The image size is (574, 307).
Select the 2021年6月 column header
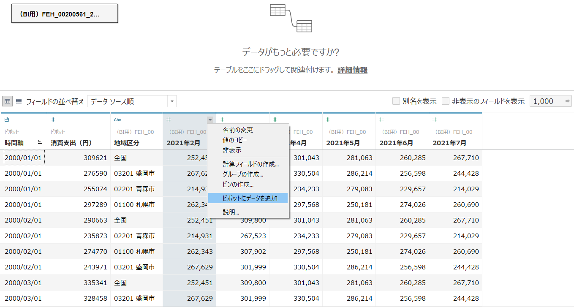point(396,143)
